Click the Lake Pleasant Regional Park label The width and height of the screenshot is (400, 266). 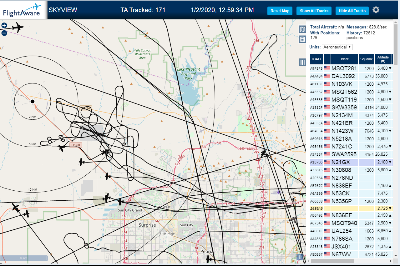click(189, 74)
